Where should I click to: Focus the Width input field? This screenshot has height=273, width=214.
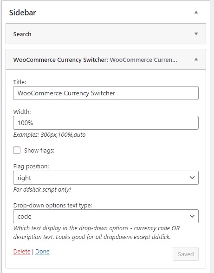click(x=106, y=123)
